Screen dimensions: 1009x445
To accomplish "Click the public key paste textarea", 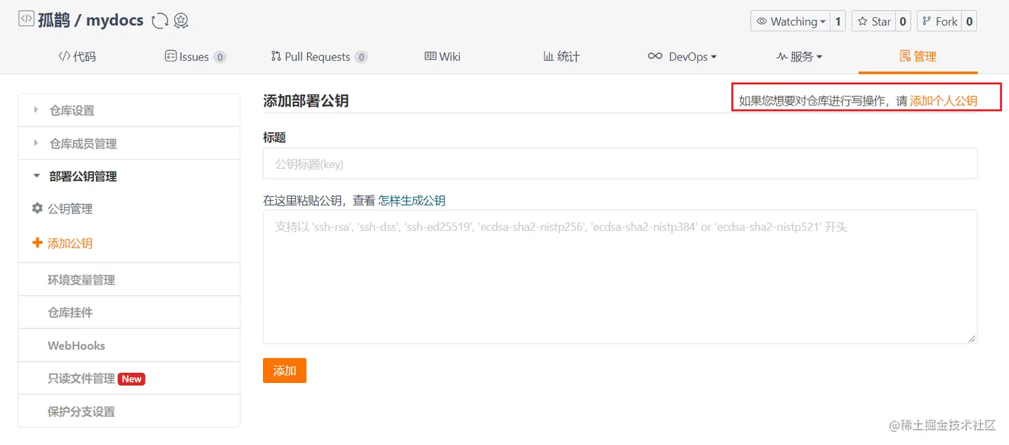I will click(x=620, y=277).
